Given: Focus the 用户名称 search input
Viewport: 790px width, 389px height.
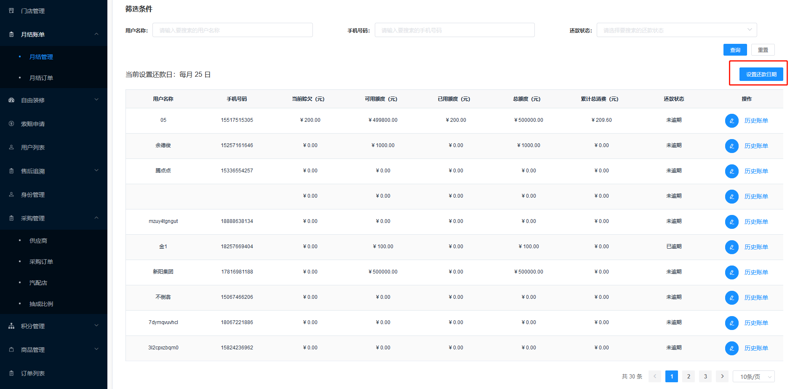Looking at the screenshot, I should (x=232, y=30).
